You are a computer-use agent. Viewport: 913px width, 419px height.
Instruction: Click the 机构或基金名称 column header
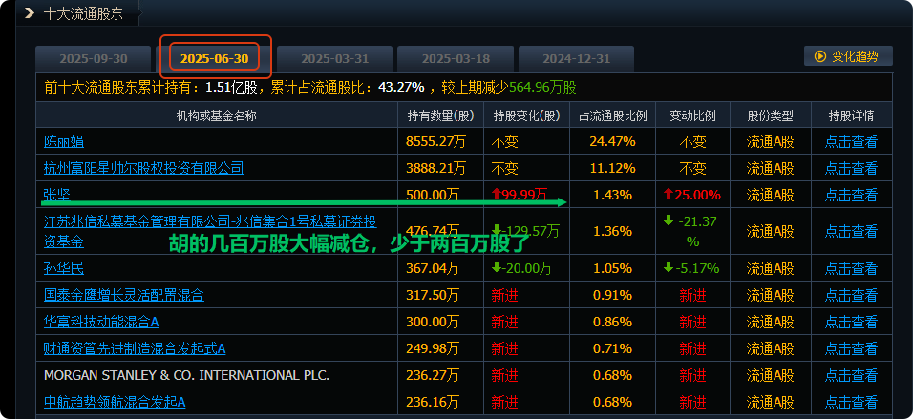click(x=217, y=115)
